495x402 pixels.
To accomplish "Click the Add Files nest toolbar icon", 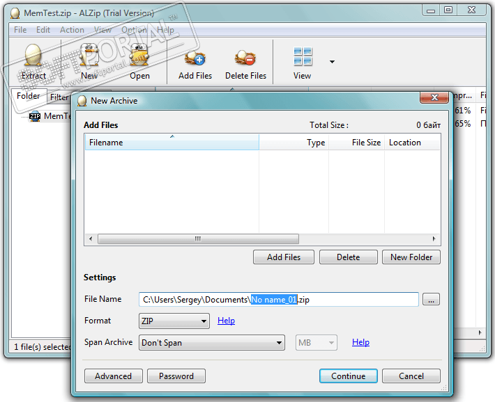I will (195, 58).
